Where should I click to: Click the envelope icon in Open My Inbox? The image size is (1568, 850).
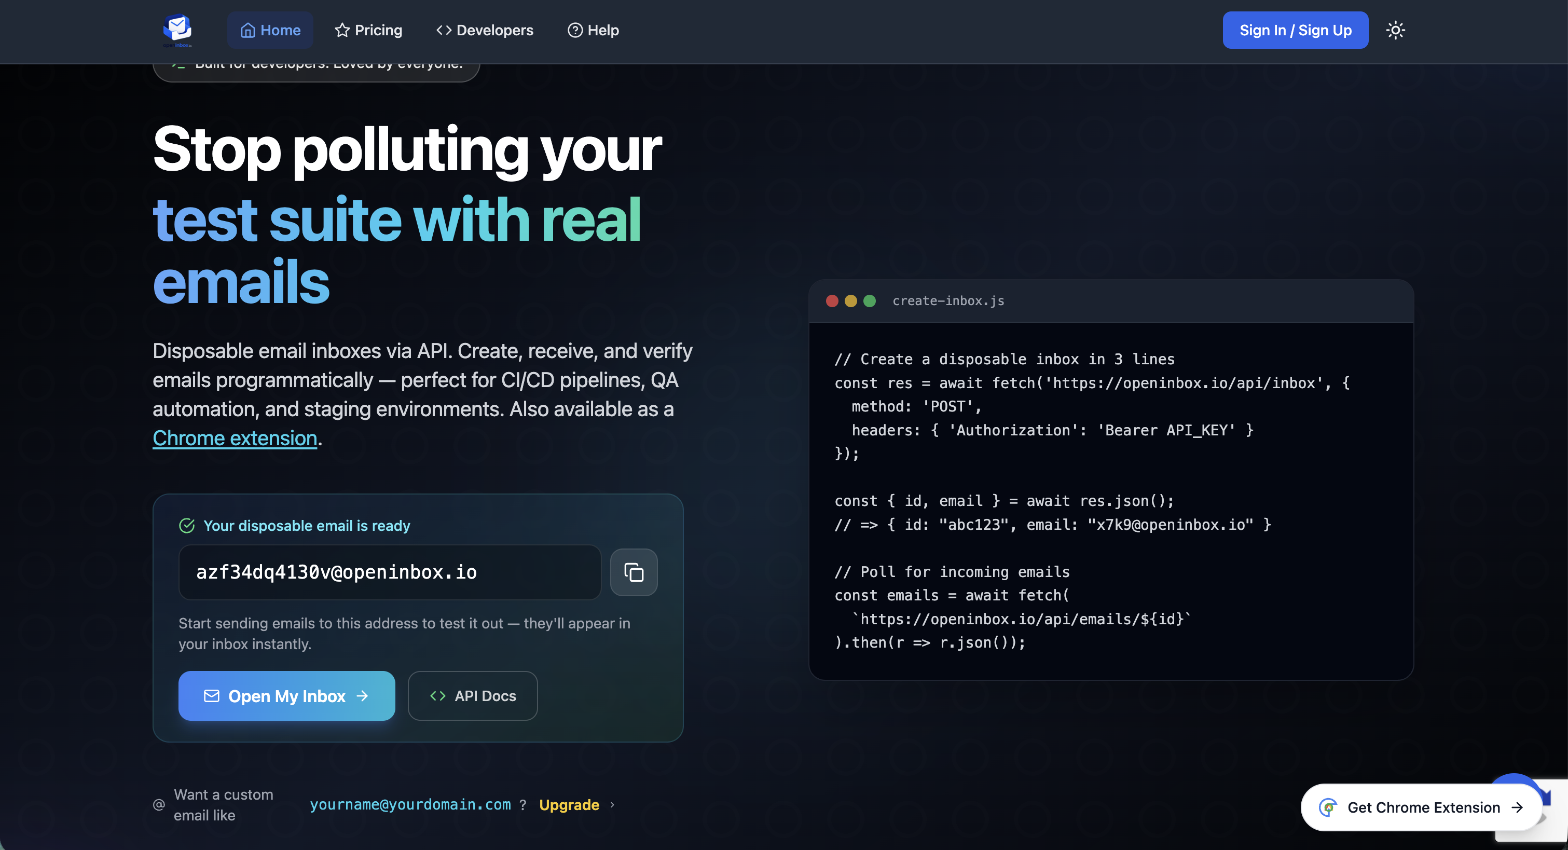pyautogui.click(x=211, y=695)
